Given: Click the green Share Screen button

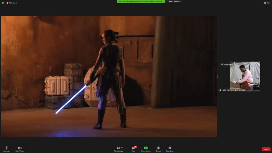Looking at the screenshot, I should pos(146,149).
